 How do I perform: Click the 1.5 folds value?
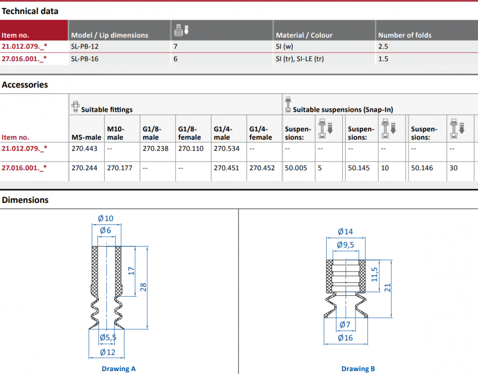(x=383, y=59)
